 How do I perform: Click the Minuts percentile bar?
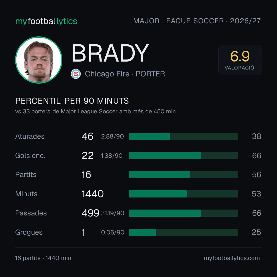point(183,194)
